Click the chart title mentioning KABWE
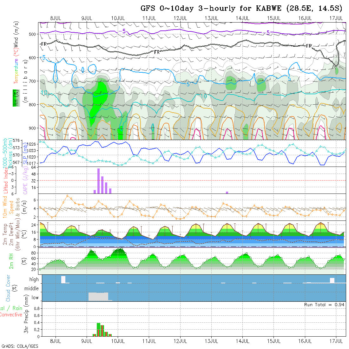This screenshot has width=349, height=349. pyautogui.click(x=241, y=9)
